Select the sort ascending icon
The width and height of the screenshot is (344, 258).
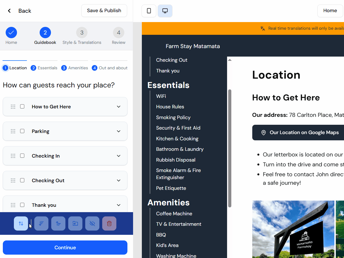(58, 223)
